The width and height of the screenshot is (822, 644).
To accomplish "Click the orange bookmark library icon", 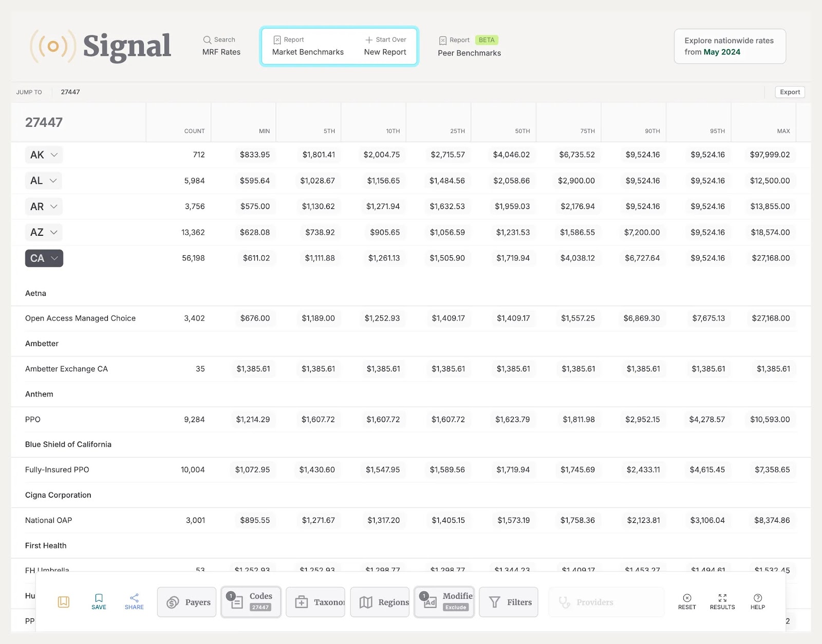I will 64,602.
